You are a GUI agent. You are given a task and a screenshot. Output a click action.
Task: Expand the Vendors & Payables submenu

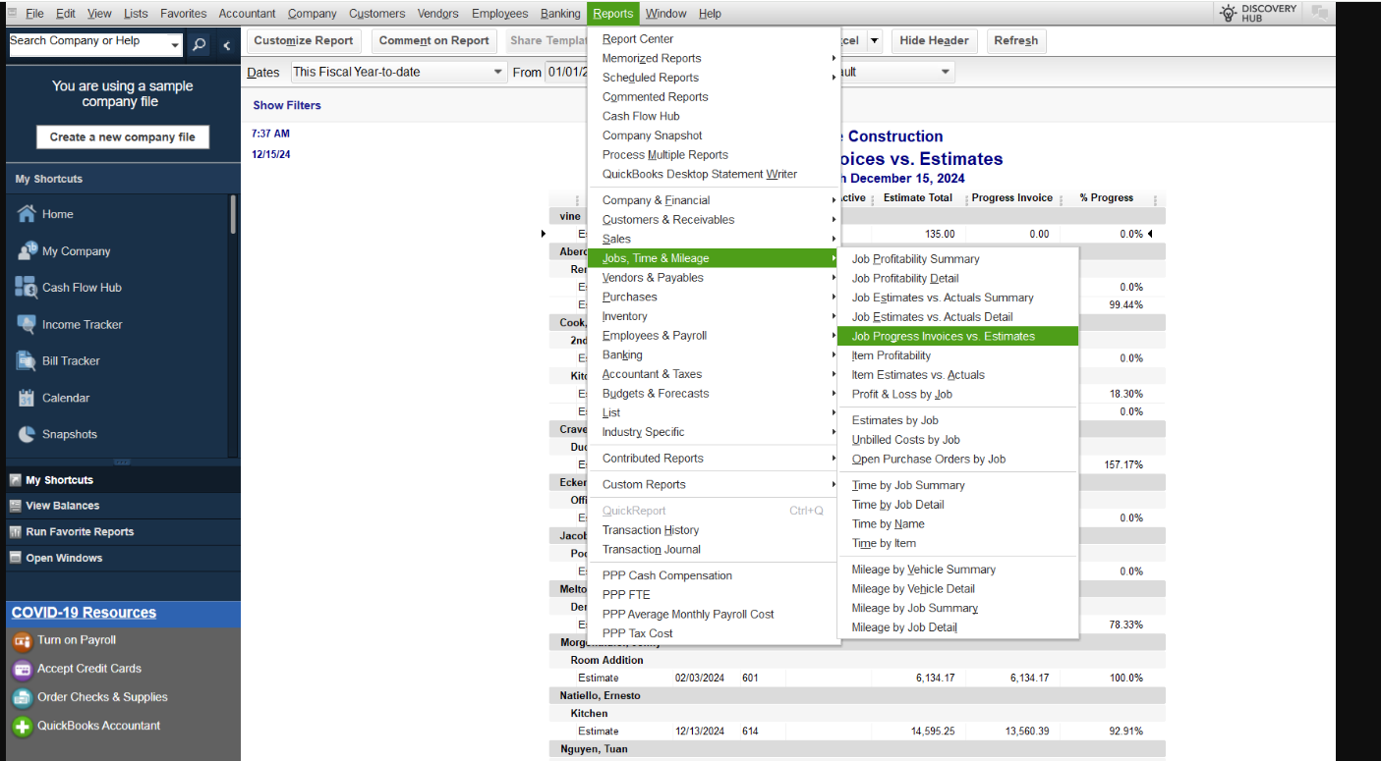pyautogui.click(x=715, y=278)
